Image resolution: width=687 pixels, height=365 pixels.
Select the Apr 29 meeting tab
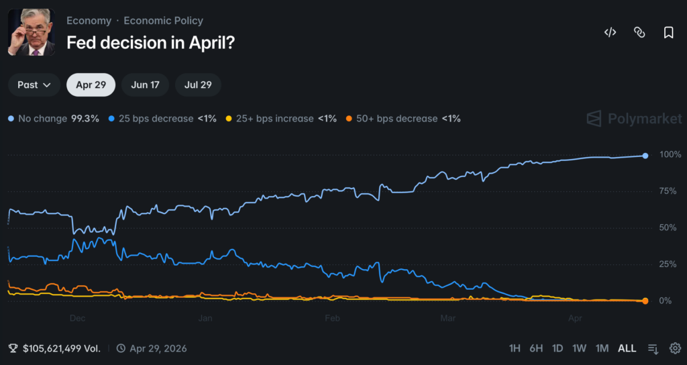pyautogui.click(x=91, y=85)
